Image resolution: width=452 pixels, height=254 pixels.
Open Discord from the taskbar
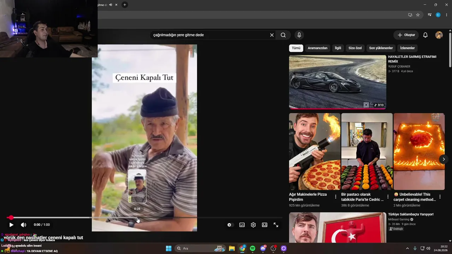coord(263,248)
